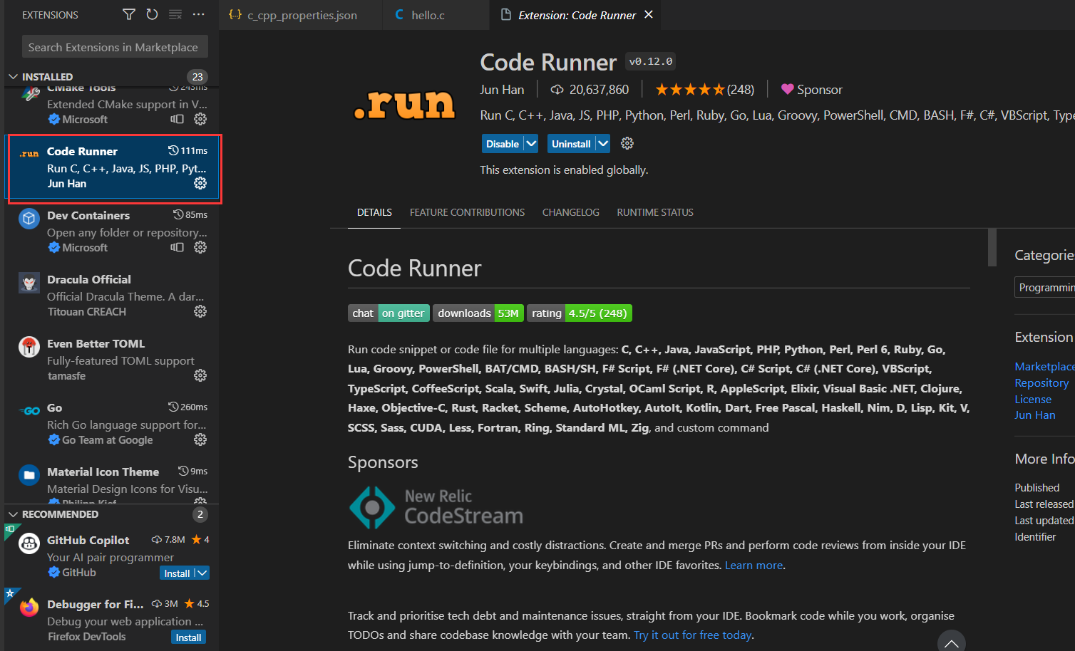1075x651 pixels.
Task: Click the downloads 53M badge
Action: [x=478, y=313]
